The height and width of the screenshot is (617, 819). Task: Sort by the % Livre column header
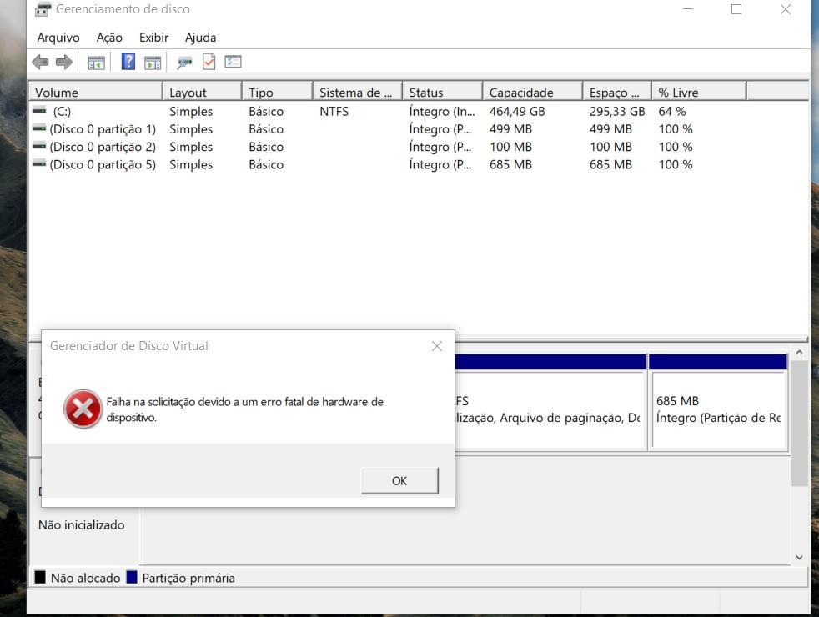click(x=700, y=93)
